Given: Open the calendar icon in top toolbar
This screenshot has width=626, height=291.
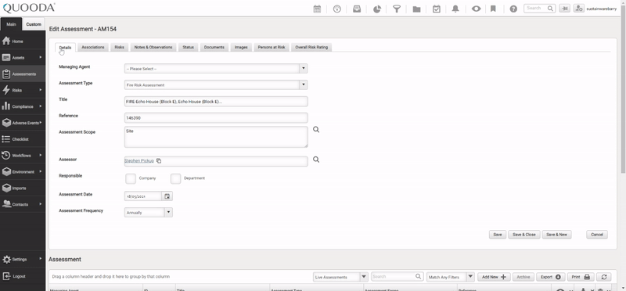Looking at the screenshot, I should click(317, 9).
